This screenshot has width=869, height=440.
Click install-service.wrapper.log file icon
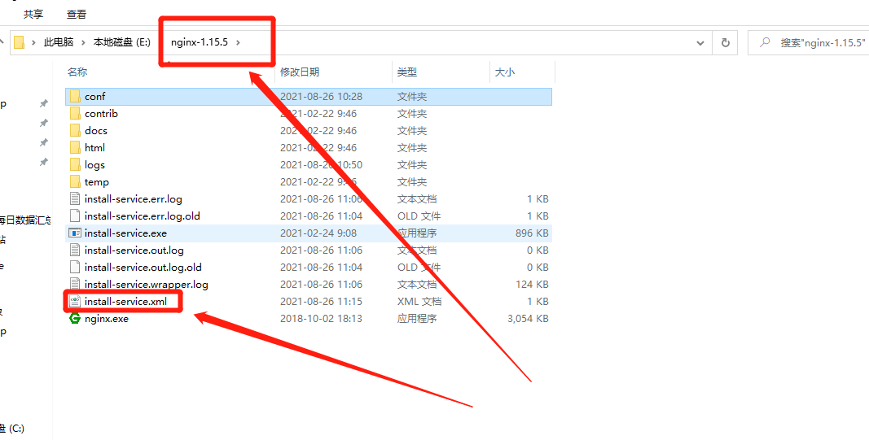click(x=75, y=285)
